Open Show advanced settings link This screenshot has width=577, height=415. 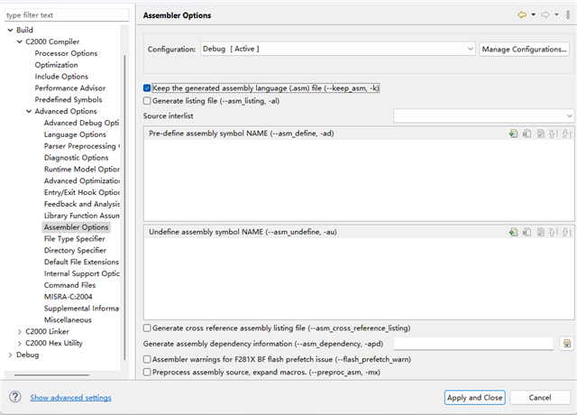point(71,397)
